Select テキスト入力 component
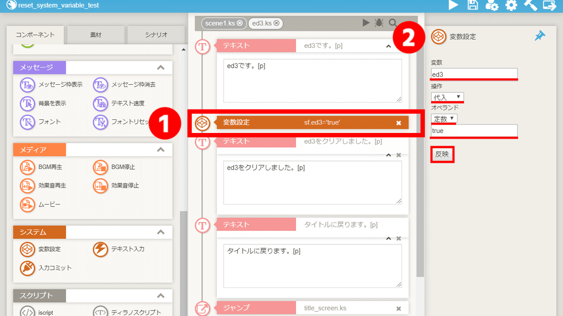This screenshot has width=563, height=316. pos(119,249)
